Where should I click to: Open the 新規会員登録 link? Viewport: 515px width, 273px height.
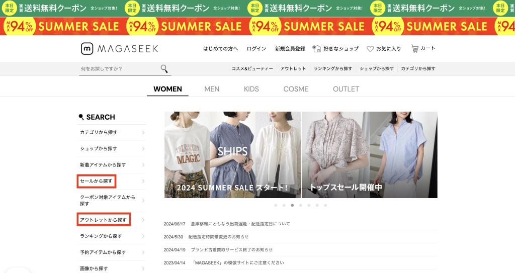pos(290,49)
